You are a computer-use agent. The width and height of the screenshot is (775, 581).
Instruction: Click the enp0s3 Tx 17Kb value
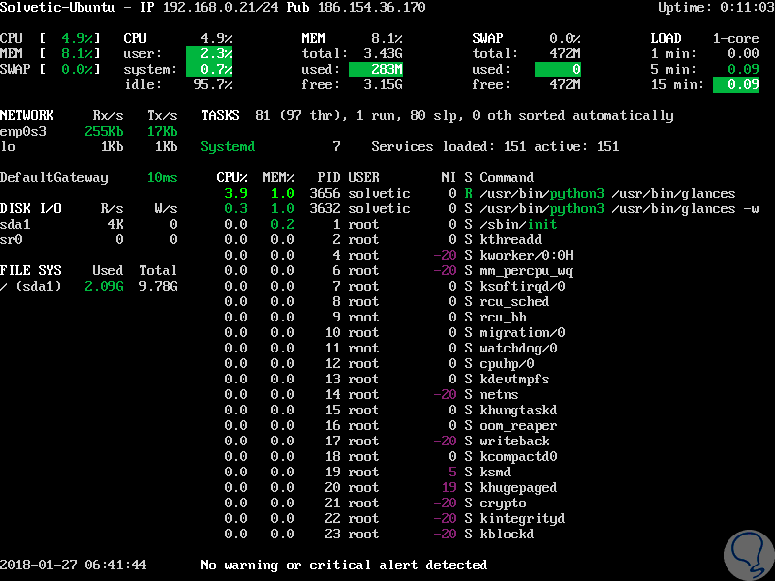point(162,132)
